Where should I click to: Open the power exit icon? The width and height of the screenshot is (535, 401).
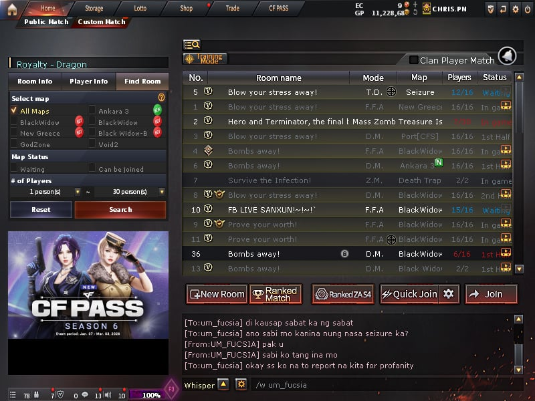[528, 9]
